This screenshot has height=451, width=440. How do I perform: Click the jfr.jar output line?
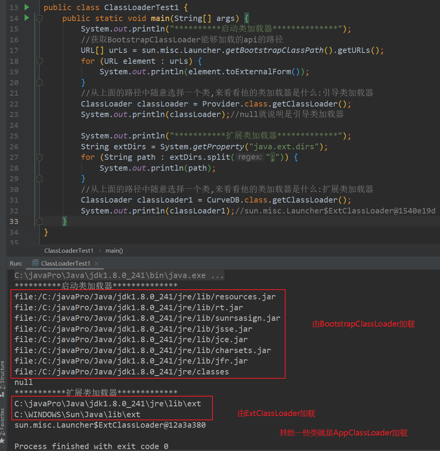131,361
